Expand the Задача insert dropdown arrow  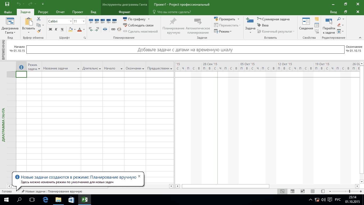point(250,32)
